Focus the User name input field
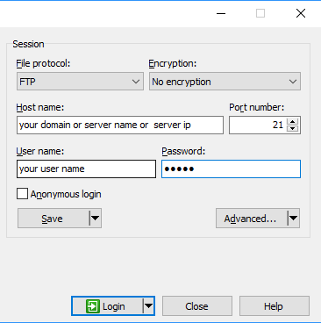 pyautogui.click(x=86, y=169)
